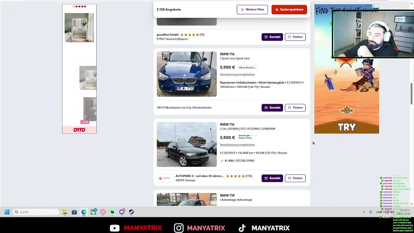Click envelope icon in Neuhausen ob Eck Kontakt button
Screen dimensions: 414x233
(x=266, y=108)
